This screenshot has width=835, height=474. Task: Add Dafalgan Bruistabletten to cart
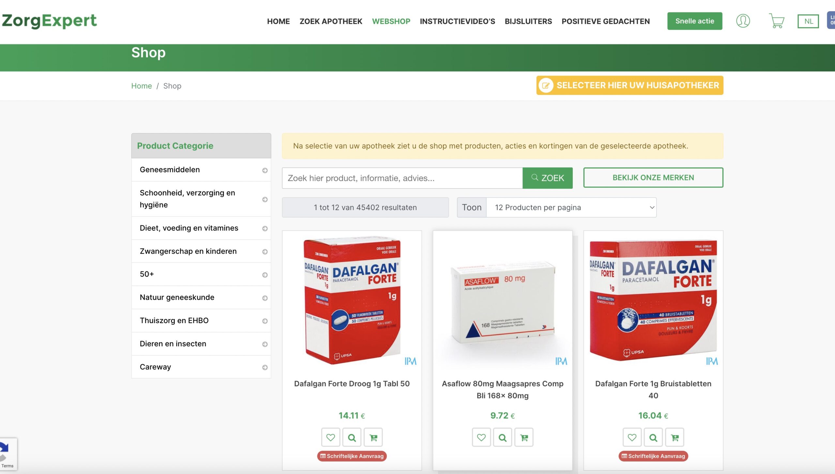[675, 437]
